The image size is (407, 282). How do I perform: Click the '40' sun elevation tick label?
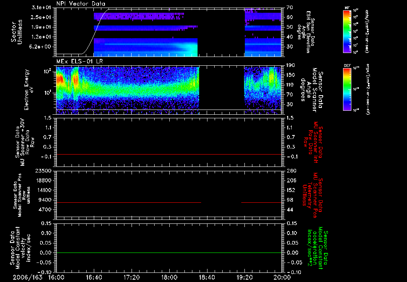click(x=289, y=37)
